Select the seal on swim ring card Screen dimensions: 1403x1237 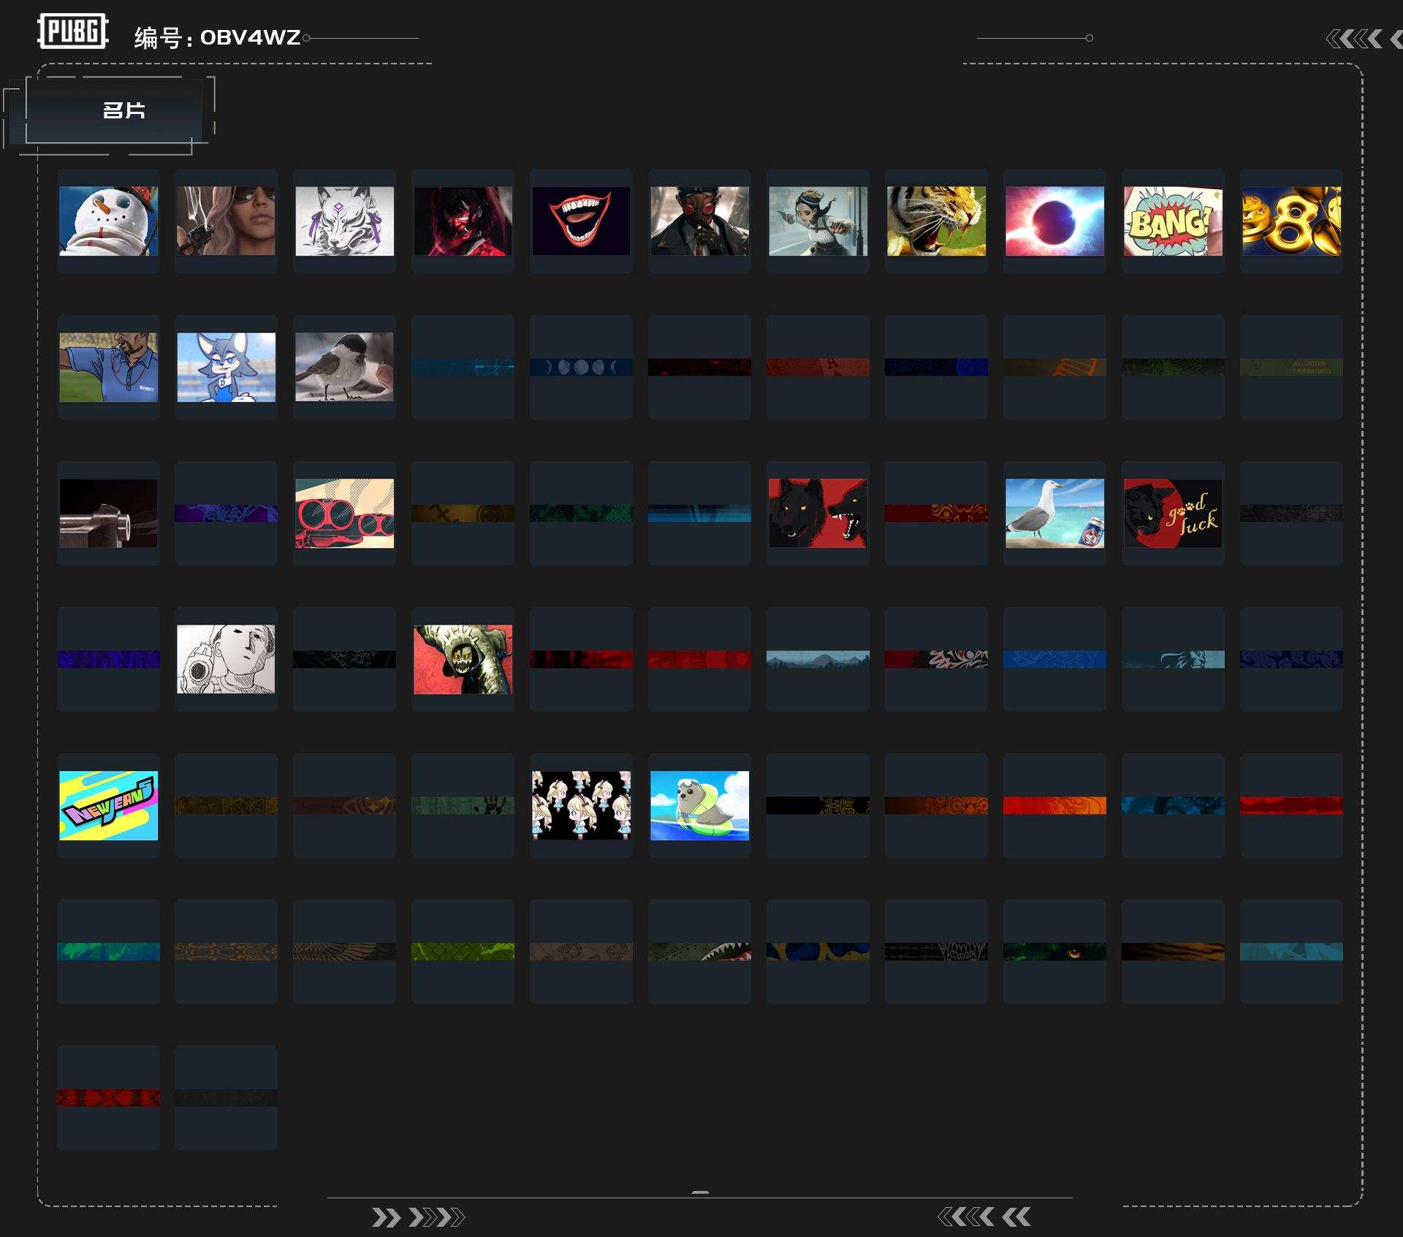point(699,805)
